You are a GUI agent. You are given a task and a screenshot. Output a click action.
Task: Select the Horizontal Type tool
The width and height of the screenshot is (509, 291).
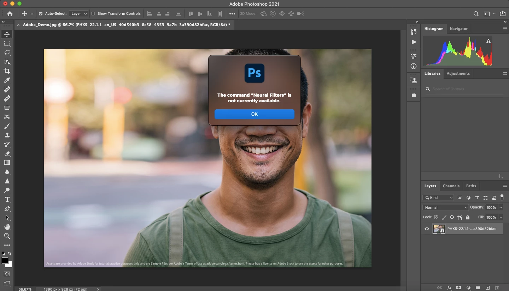[x=7, y=199]
